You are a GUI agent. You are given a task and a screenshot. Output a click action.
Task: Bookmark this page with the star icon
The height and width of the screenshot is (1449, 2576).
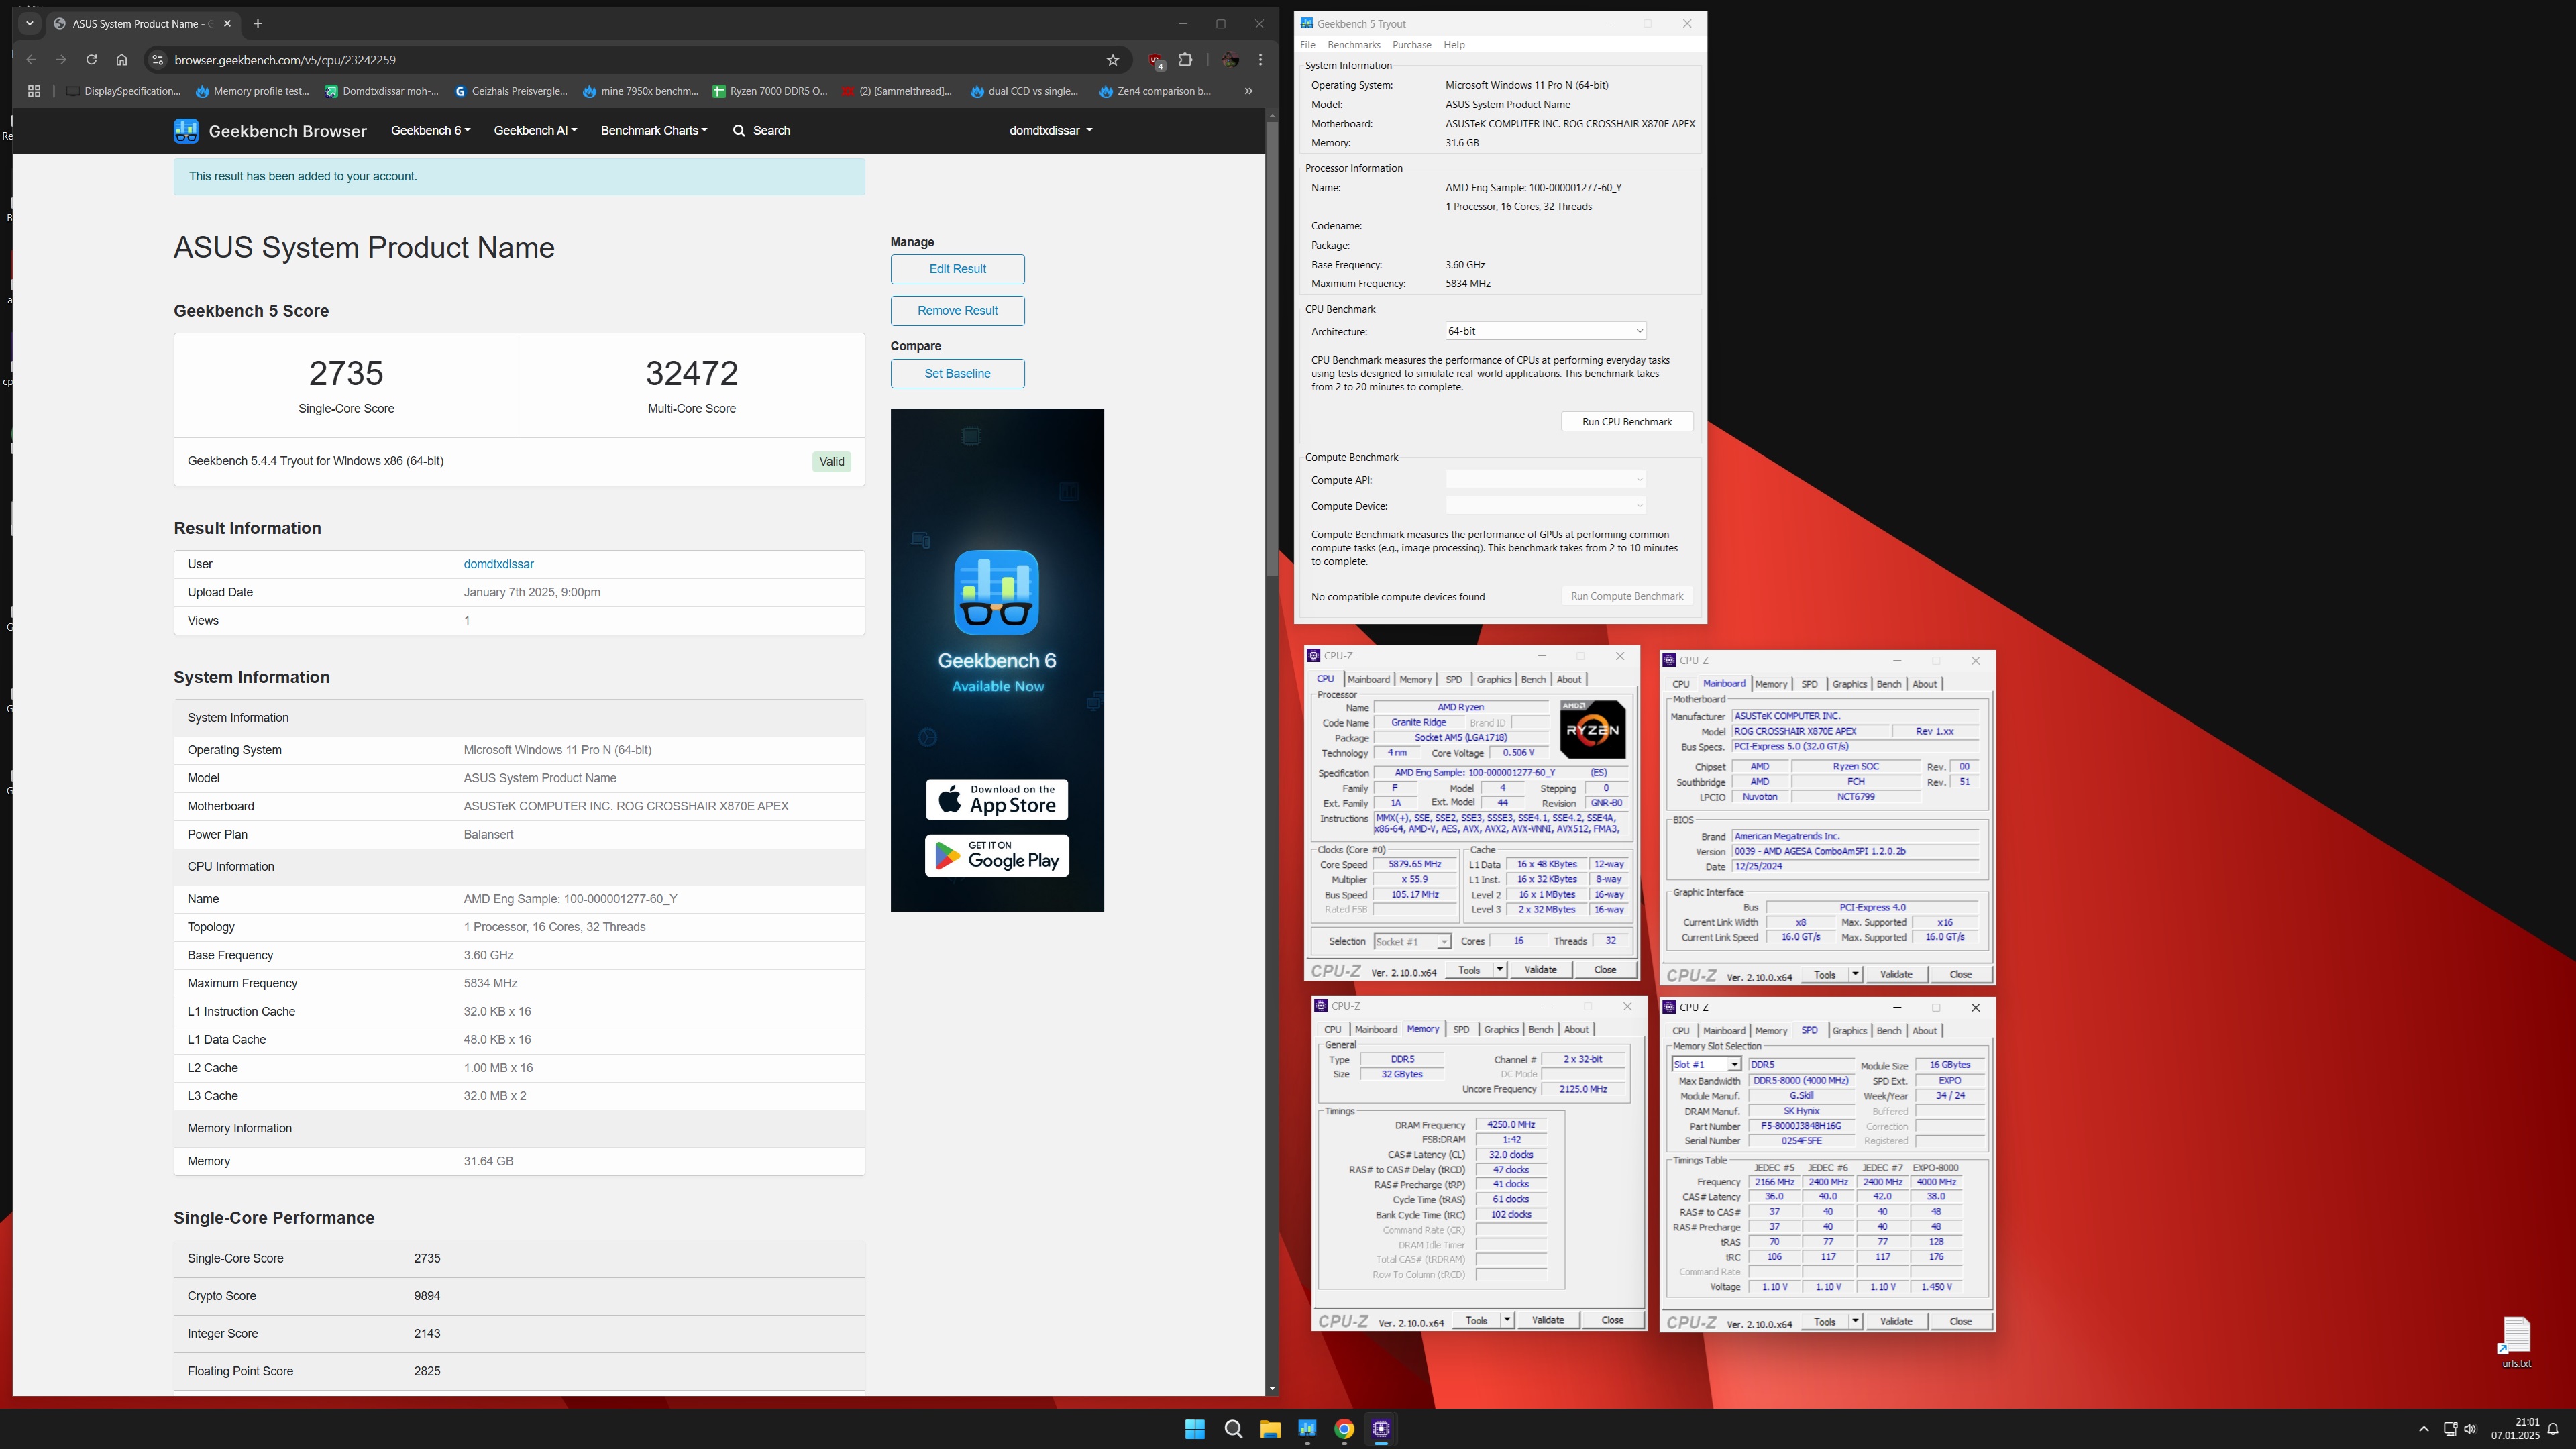[1113, 60]
